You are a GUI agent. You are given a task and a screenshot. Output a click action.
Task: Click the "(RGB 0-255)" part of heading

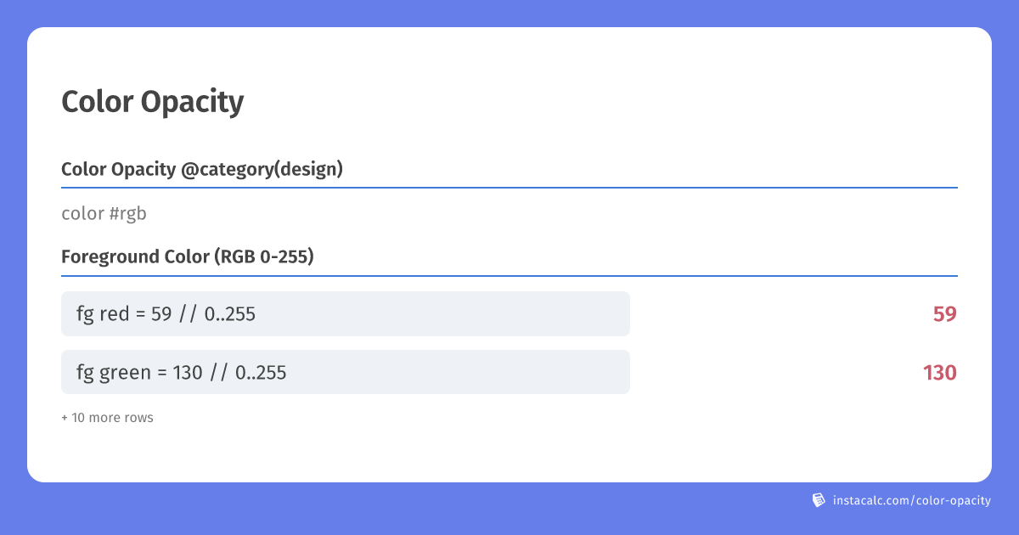[x=263, y=256]
